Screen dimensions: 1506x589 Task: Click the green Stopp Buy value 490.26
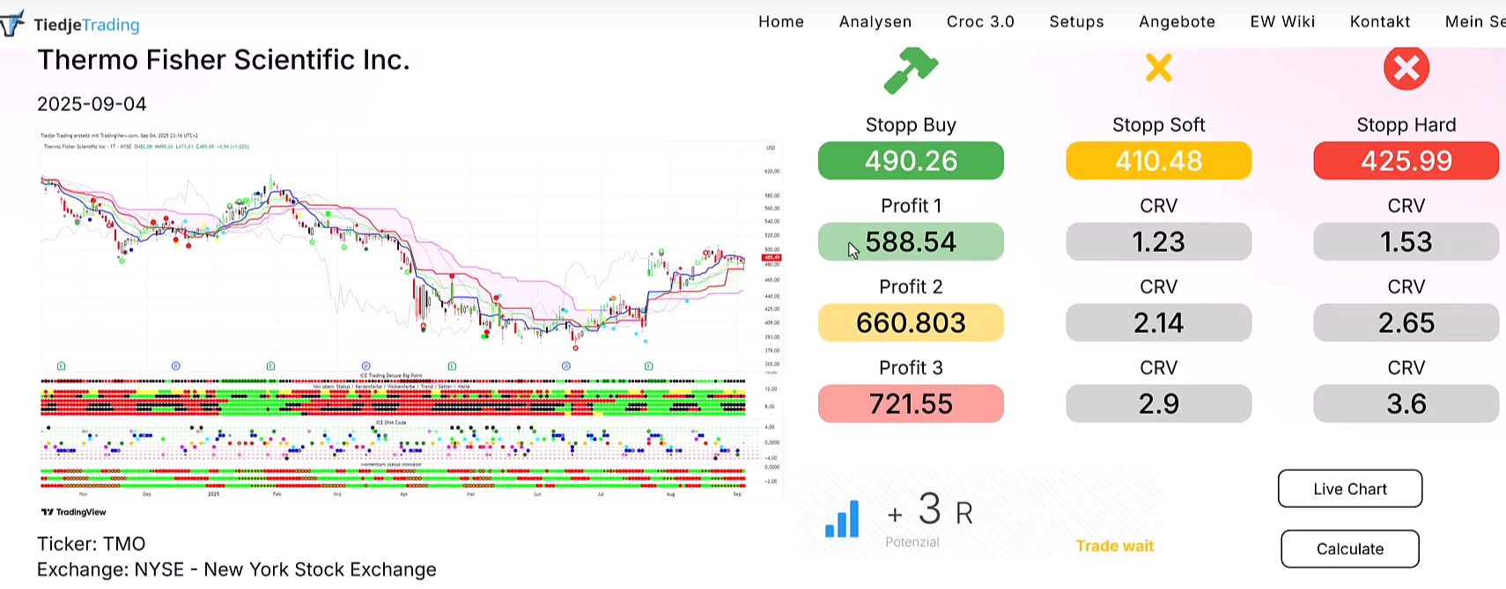[911, 161]
